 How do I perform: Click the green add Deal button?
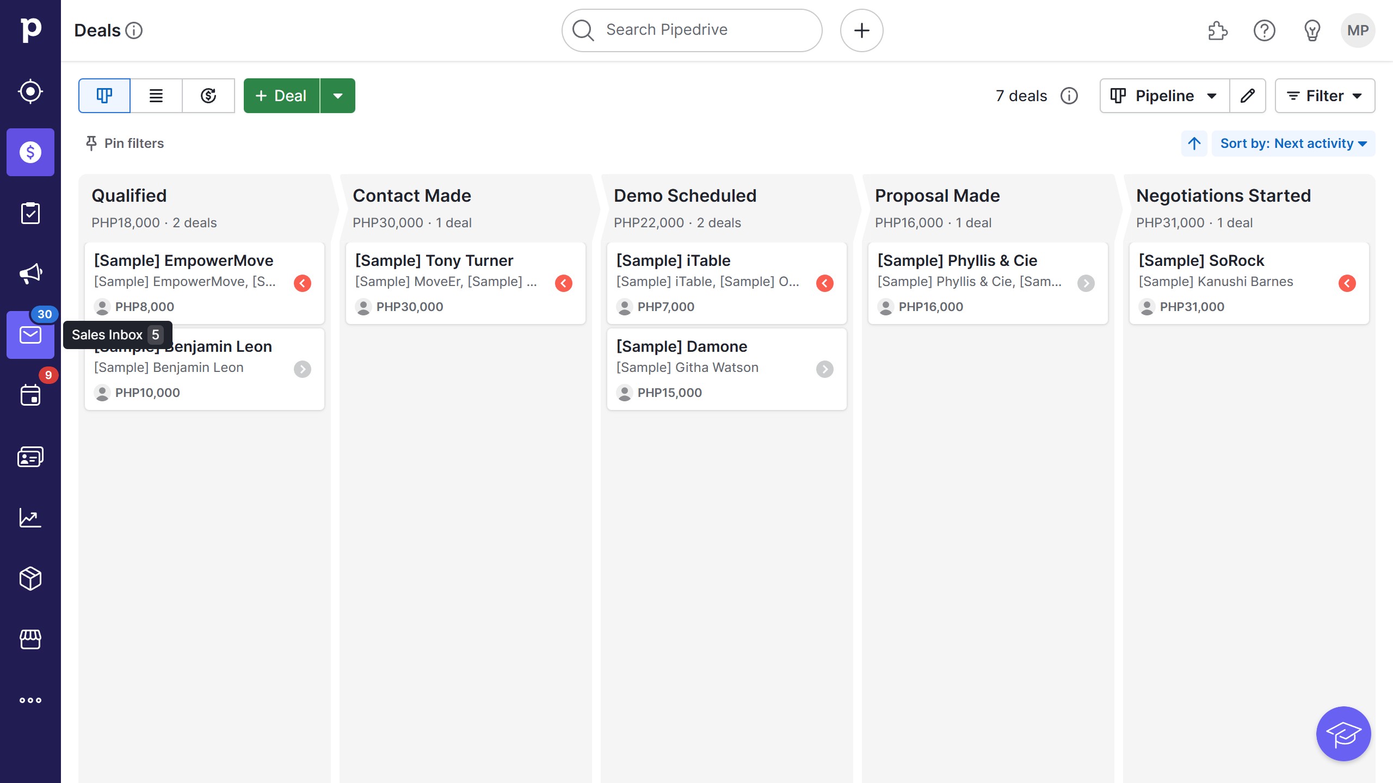[x=281, y=96]
